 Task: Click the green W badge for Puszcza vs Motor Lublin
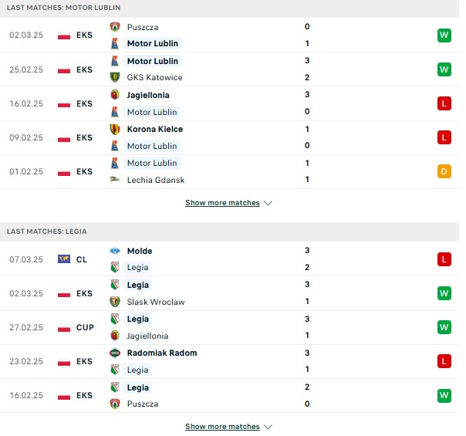[444, 35]
